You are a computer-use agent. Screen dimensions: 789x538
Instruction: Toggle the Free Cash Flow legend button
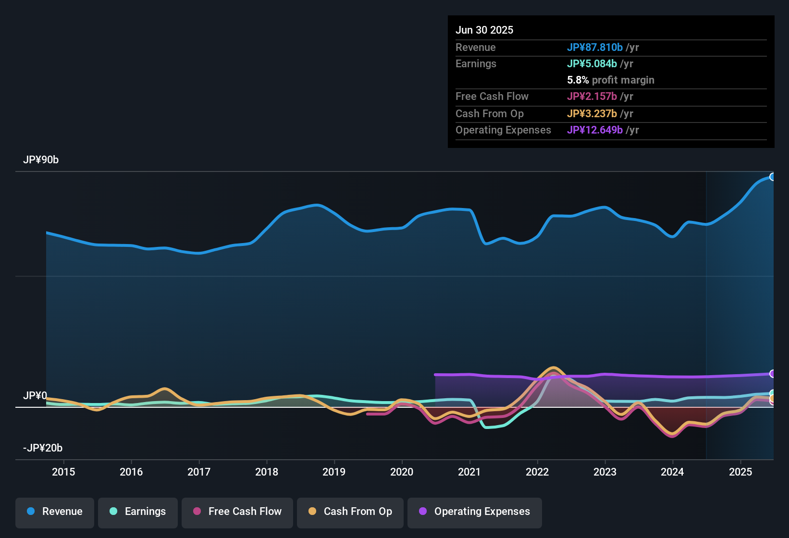(x=237, y=512)
